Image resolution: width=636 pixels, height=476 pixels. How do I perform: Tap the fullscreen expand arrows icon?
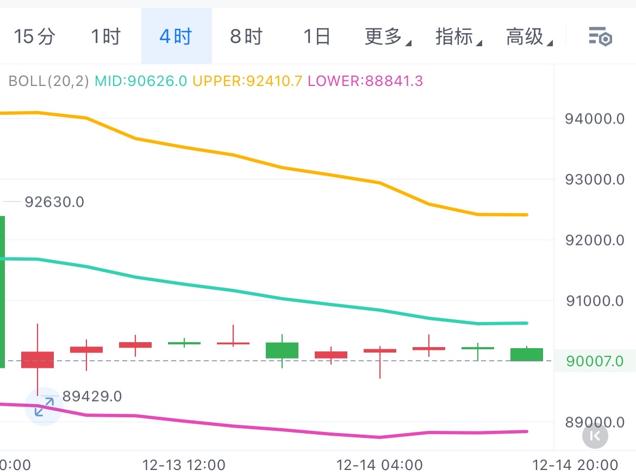coord(44,406)
